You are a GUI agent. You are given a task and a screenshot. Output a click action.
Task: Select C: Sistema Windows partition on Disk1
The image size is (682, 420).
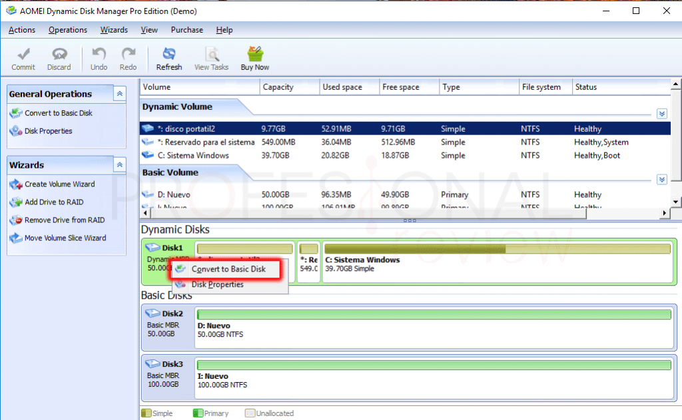click(x=498, y=262)
